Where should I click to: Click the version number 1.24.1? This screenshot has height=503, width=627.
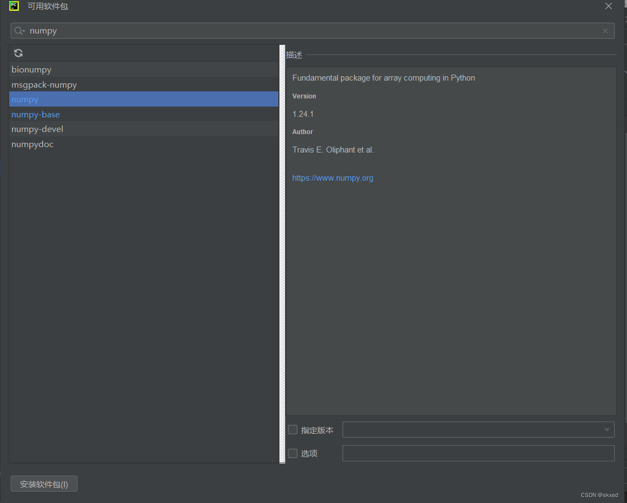coord(303,114)
